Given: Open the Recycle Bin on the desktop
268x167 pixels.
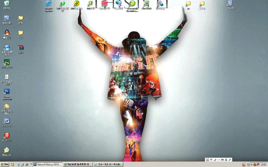Looking at the screenshot, I should (x=7, y=5).
